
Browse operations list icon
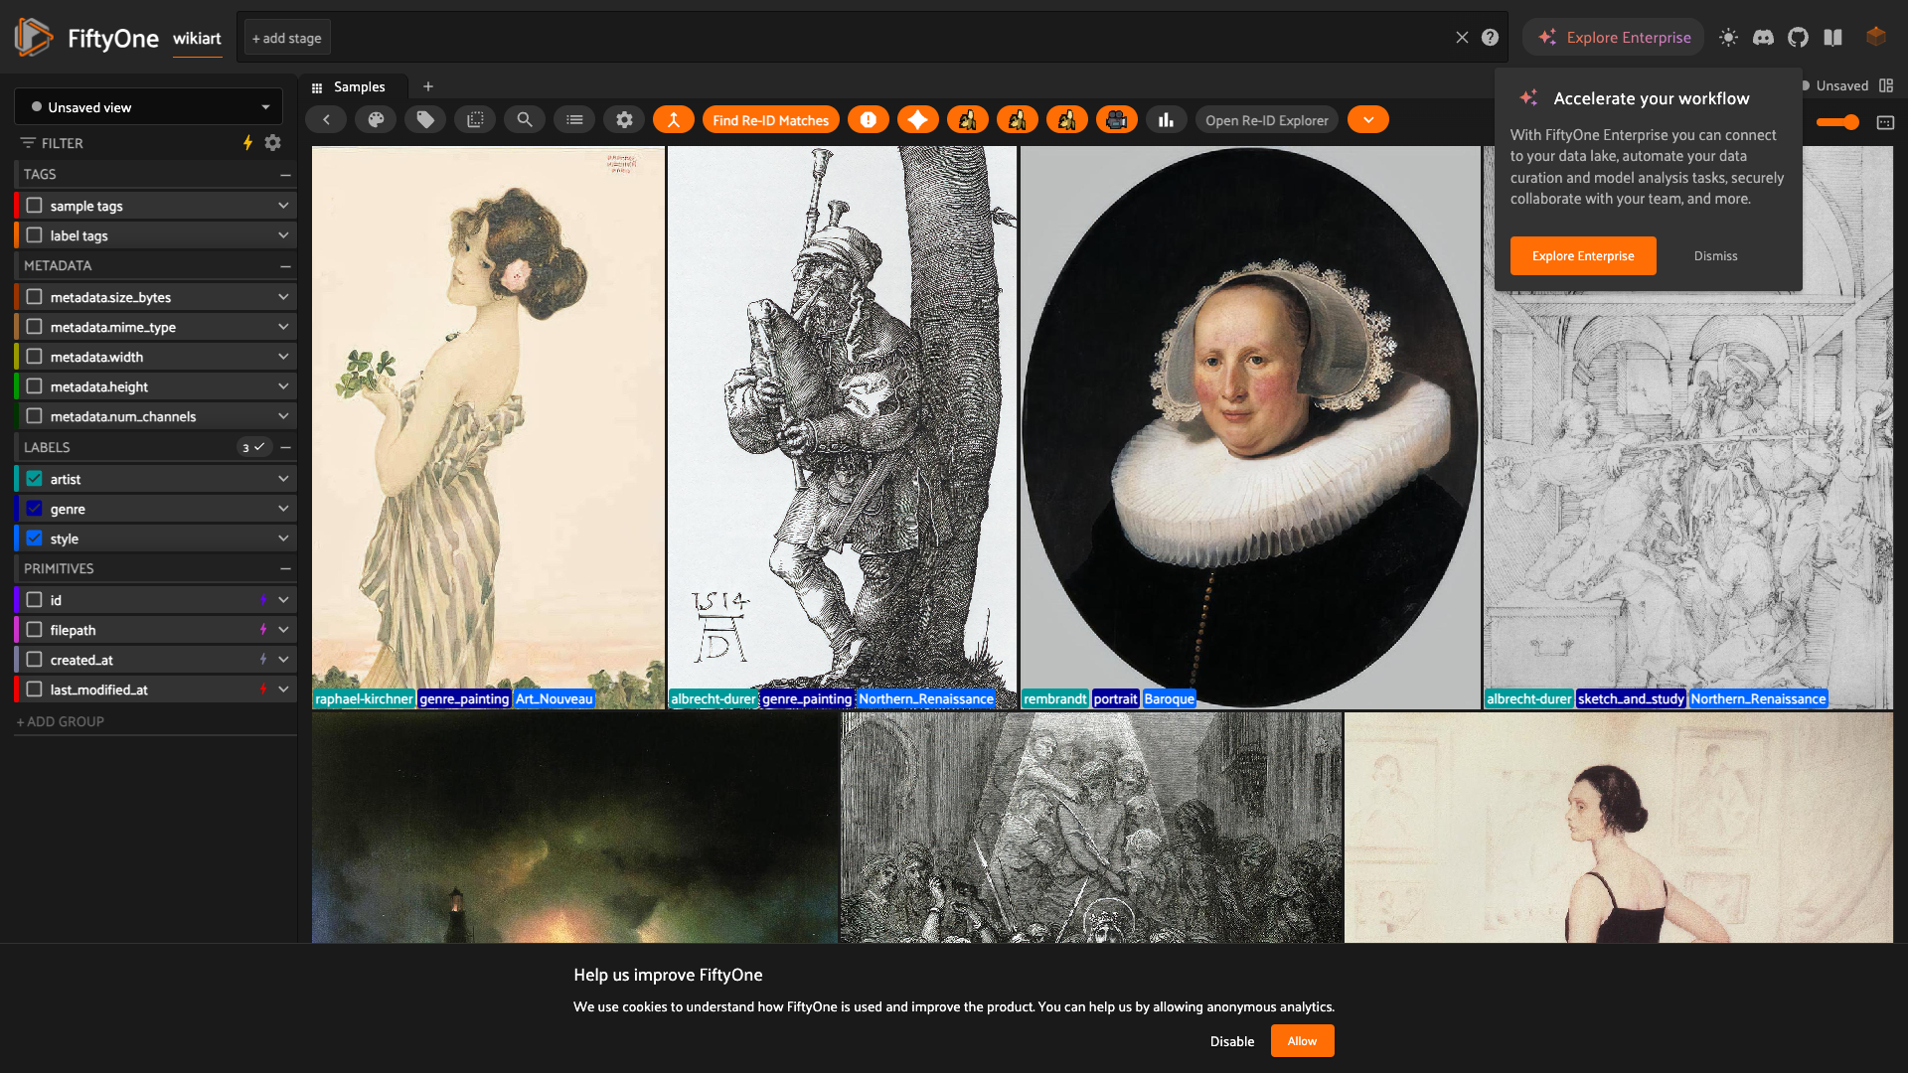click(x=574, y=120)
